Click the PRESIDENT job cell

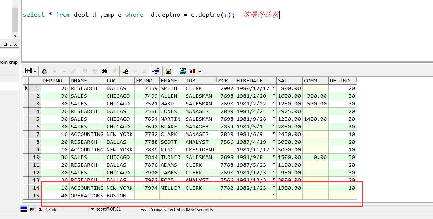201,150
